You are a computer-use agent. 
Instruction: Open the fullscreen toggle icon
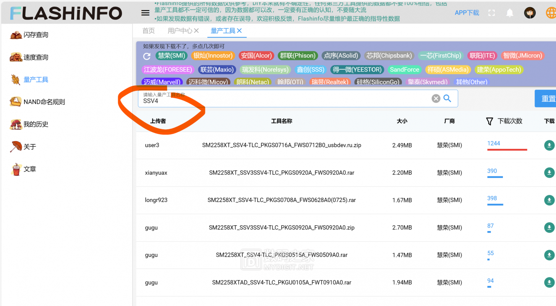click(x=492, y=13)
